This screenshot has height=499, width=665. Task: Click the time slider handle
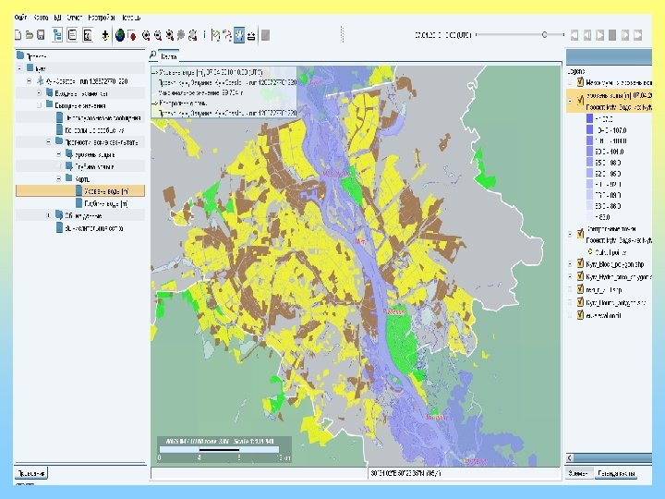[545, 35]
